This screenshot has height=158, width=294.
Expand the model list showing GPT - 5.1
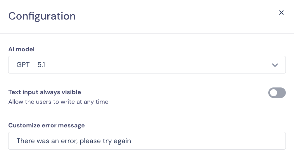click(x=147, y=65)
